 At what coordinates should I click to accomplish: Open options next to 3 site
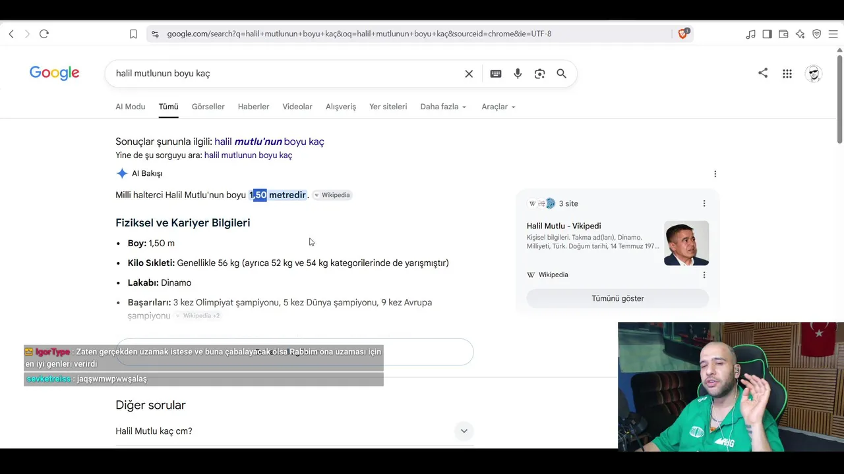pyautogui.click(x=704, y=203)
